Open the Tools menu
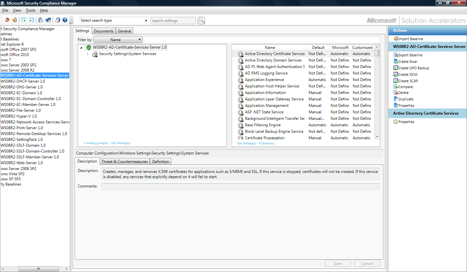 30,10
